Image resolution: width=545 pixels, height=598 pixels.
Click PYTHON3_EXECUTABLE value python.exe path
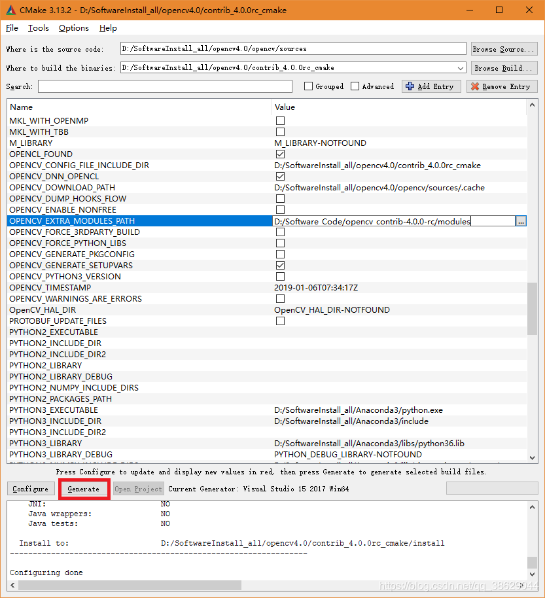pyautogui.click(x=359, y=410)
